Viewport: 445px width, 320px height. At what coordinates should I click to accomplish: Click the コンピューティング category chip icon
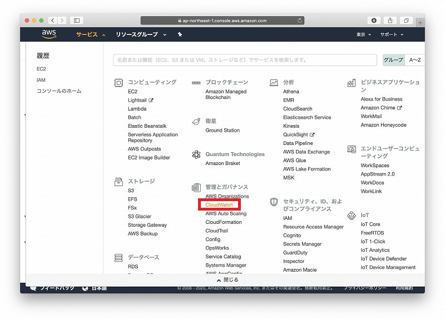(118, 83)
